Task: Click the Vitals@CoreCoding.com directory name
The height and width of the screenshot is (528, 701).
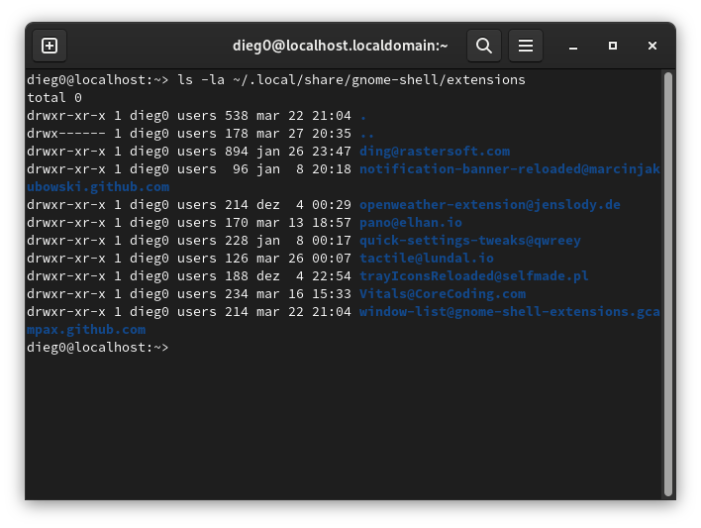Action: pyautogui.click(x=442, y=294)
